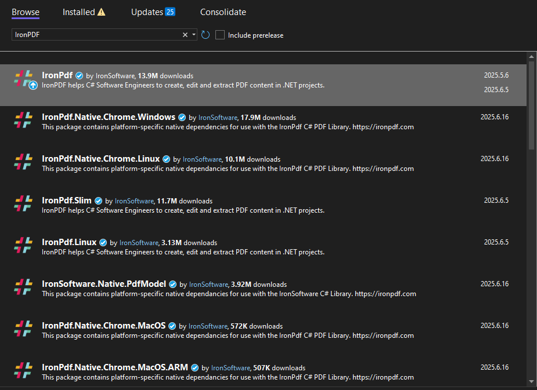The image size is (537, 390).
Task: Switch to the Installed tab
Action: tap(79, 12)
